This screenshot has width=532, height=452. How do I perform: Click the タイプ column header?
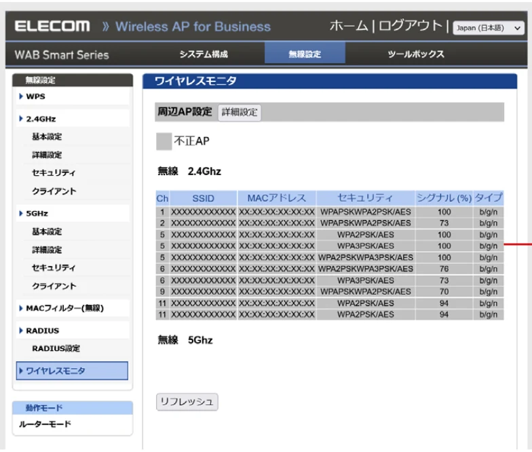tap(489, 198)
